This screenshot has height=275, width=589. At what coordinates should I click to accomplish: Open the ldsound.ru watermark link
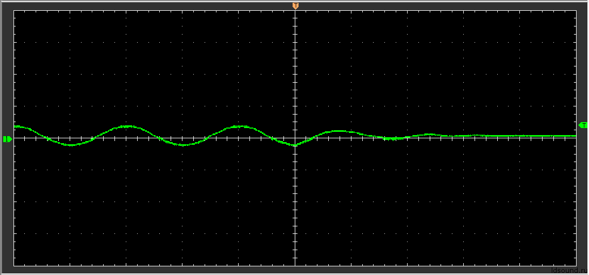(x=569, y=271)
